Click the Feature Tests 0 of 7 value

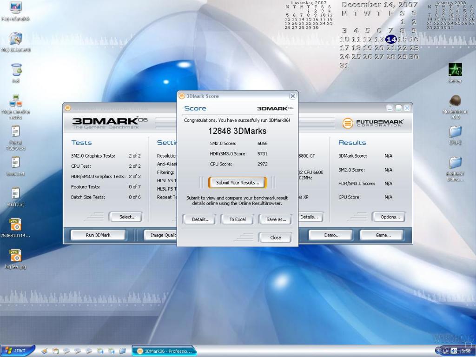(x=135, y=187)
